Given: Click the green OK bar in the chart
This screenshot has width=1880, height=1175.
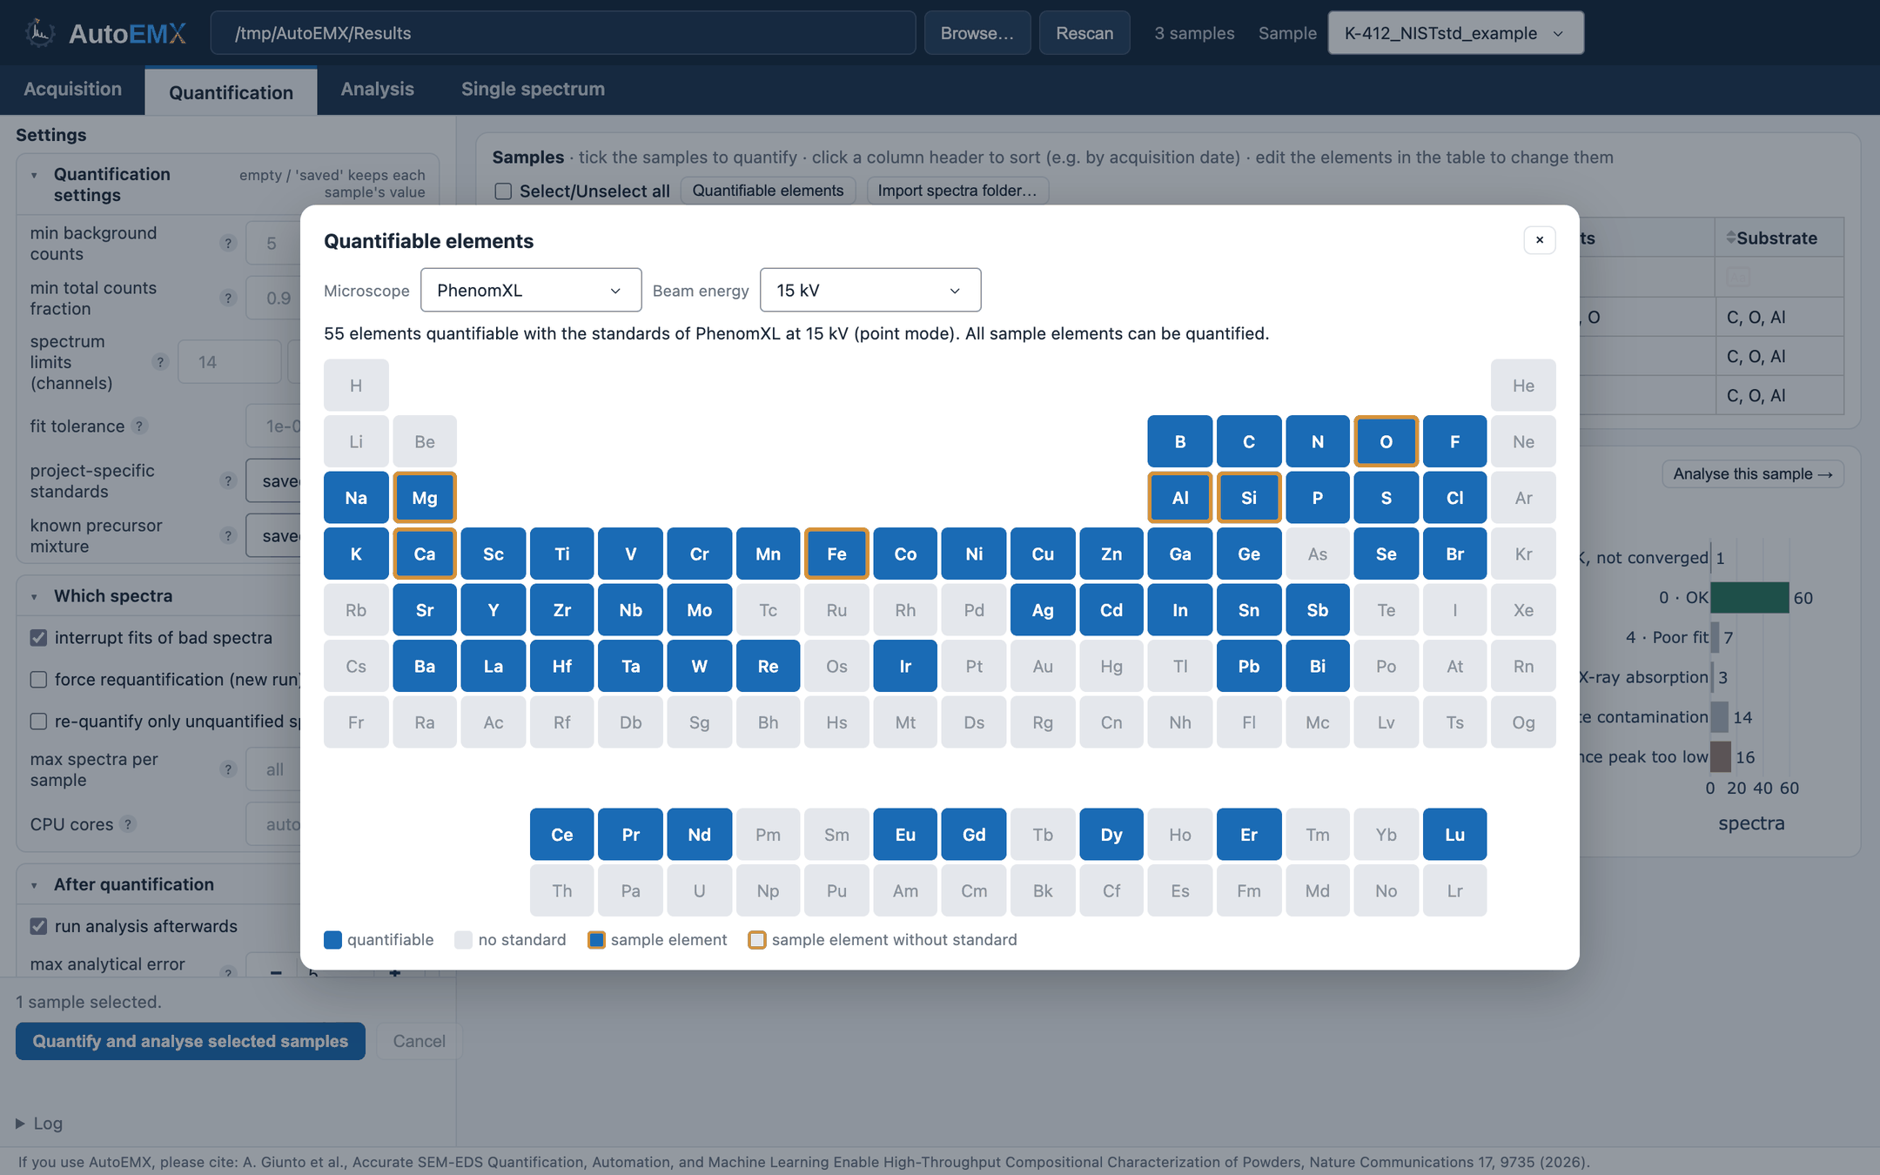Looking at the screenshot, I should [1749, 598].
